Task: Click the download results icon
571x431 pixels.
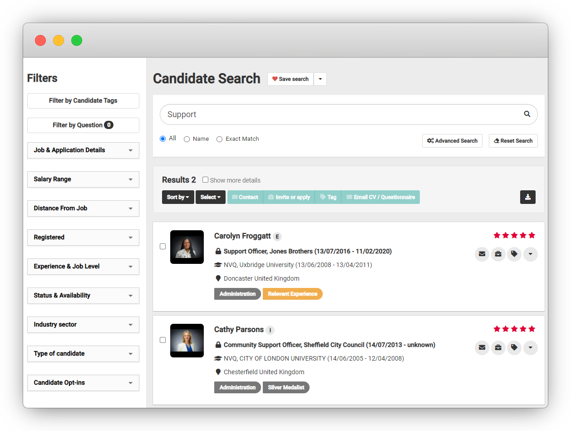Action: click(527, 197)
